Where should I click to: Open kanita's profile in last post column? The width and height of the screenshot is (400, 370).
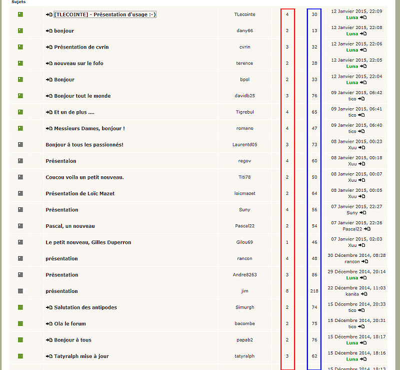pyautogui.click(x=352, y=294)
